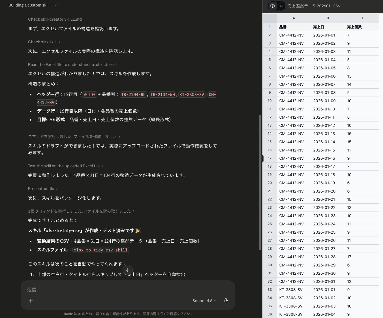Open the Building a custom skill chat menu
The width and height of the screenshot is (383, 318).
tap(33, 5)
